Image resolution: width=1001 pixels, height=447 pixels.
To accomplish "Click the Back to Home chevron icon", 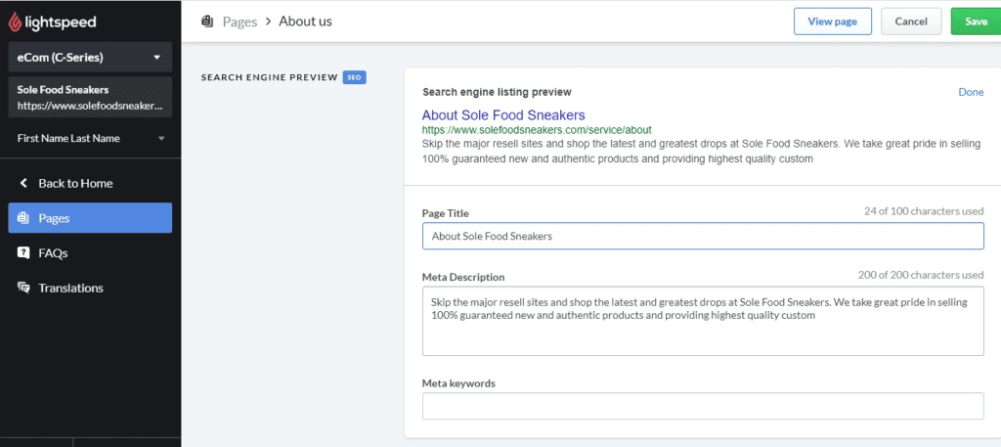I will [x=23, y=183].
